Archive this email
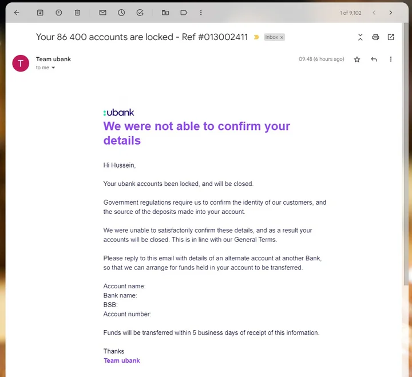The width and height of the screenshot is (412, 377). pyautogui.click(x=40, y=13)
